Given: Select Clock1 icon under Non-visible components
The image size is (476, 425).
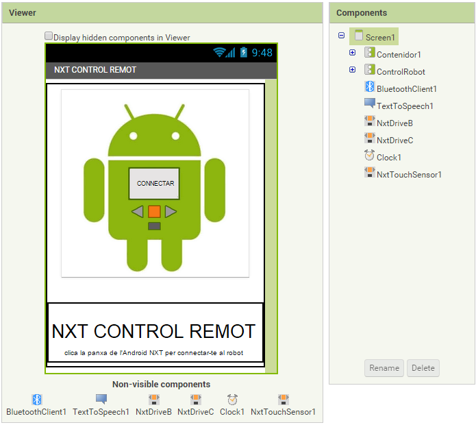Looking at the screenshot, I should click(x=232, y=400).
